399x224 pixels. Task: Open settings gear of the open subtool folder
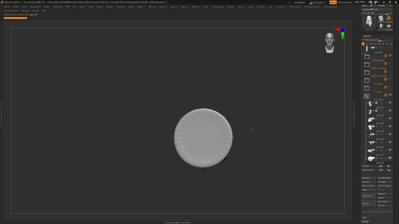pos(385,95)
